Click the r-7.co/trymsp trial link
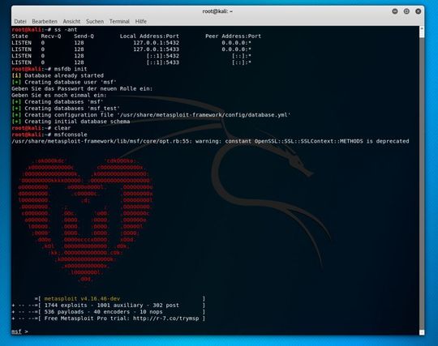 166,318
